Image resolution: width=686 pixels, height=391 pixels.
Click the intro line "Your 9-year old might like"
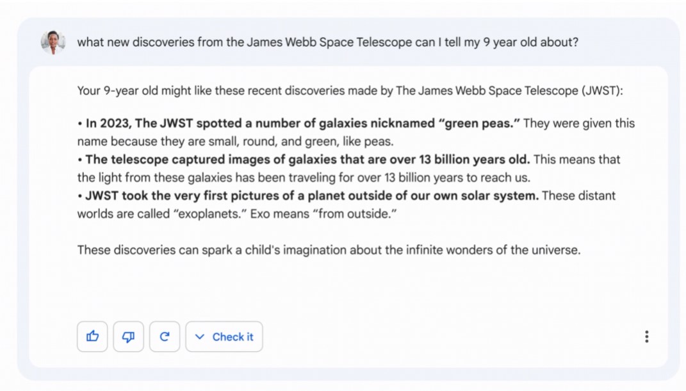click(x=144, y=91)
